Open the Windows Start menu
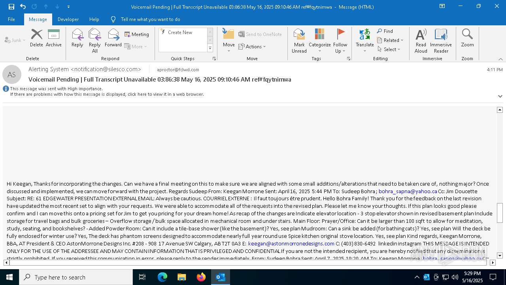The height and width of the screenshot is (285, 506). (9, 277)
